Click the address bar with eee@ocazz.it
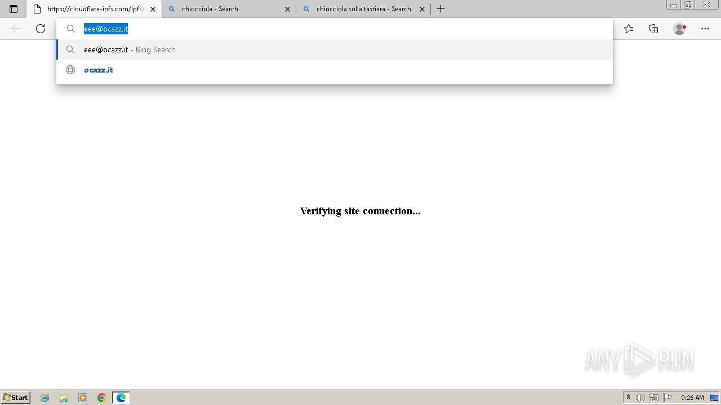The width and height of the screenshot is (721, 405). [x=335, y=29]
